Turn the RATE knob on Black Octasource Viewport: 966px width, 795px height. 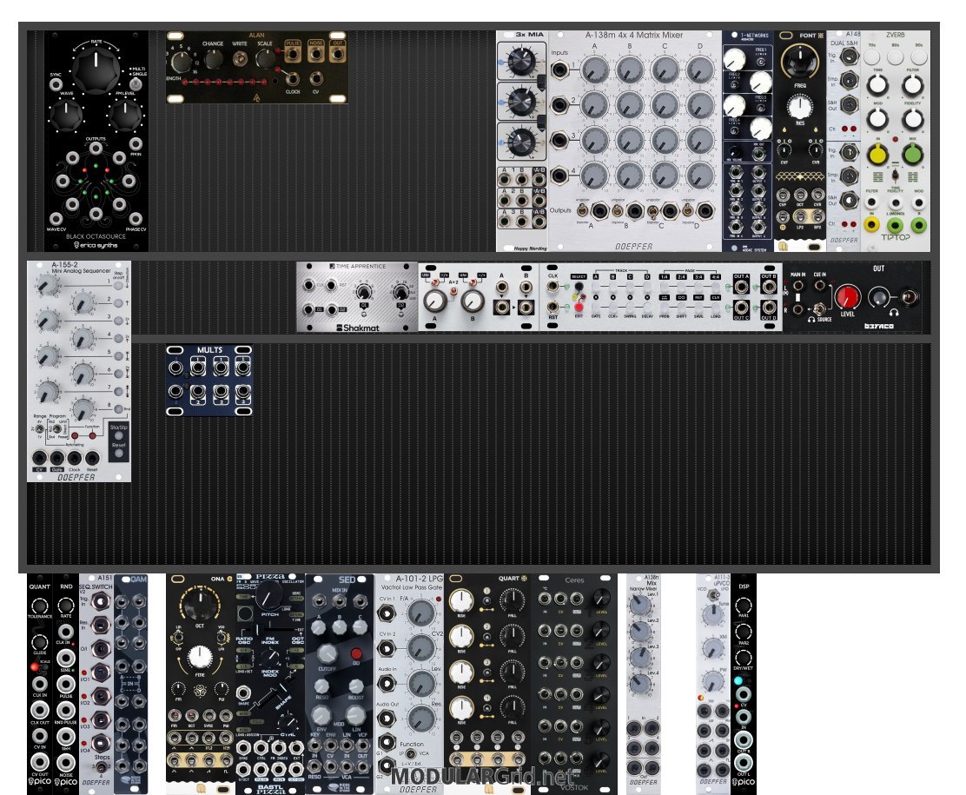tap(96, 70)
